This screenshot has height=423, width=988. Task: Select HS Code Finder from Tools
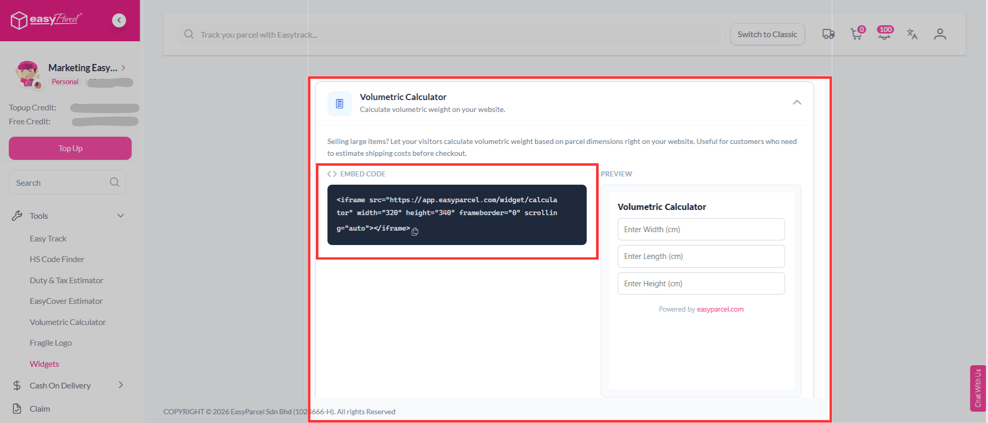(x=57, y=259)
